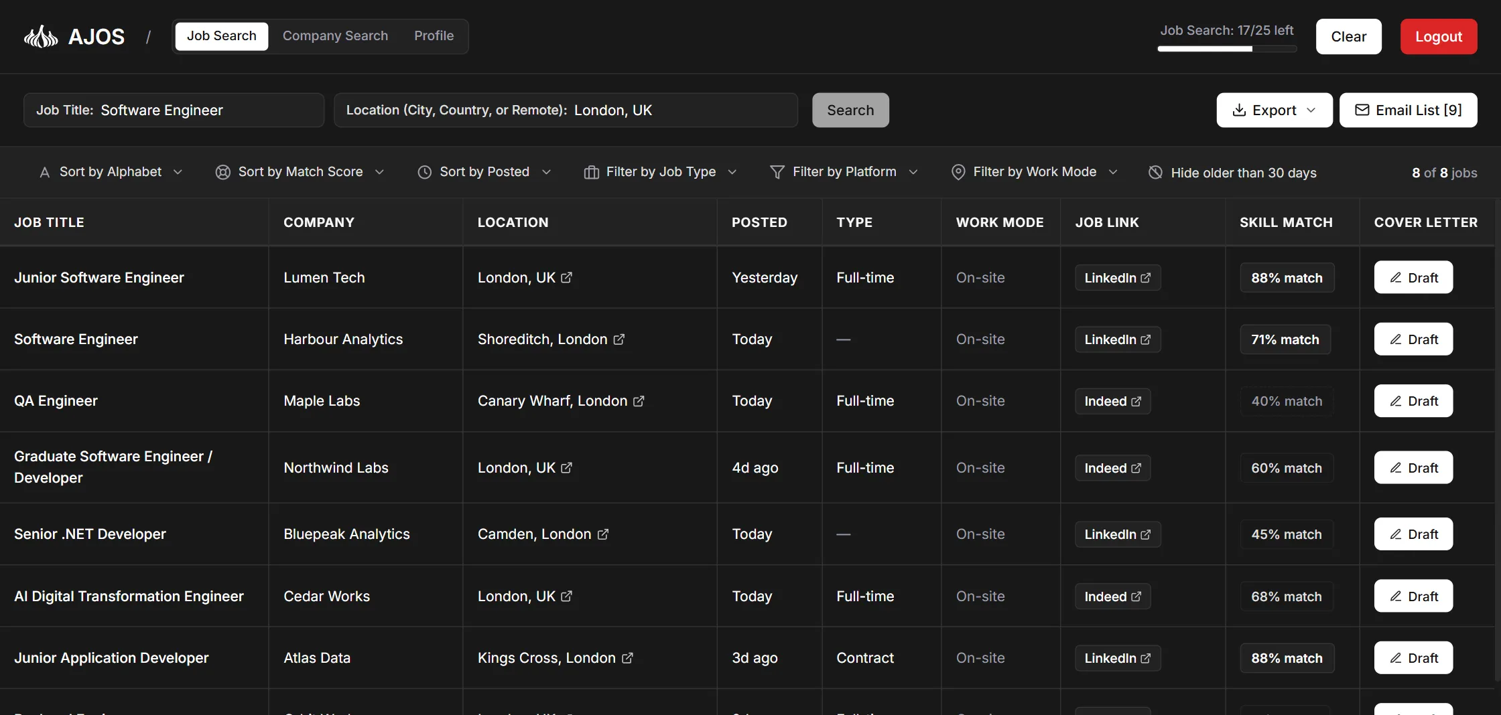Open Kings Cross, London external link icon

(627, 658)
